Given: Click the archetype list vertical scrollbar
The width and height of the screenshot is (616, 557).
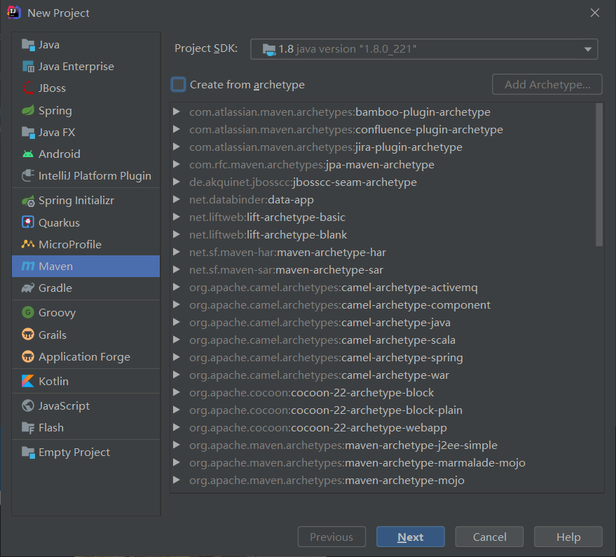Looking at the screenshot, I should coord(599,175).
